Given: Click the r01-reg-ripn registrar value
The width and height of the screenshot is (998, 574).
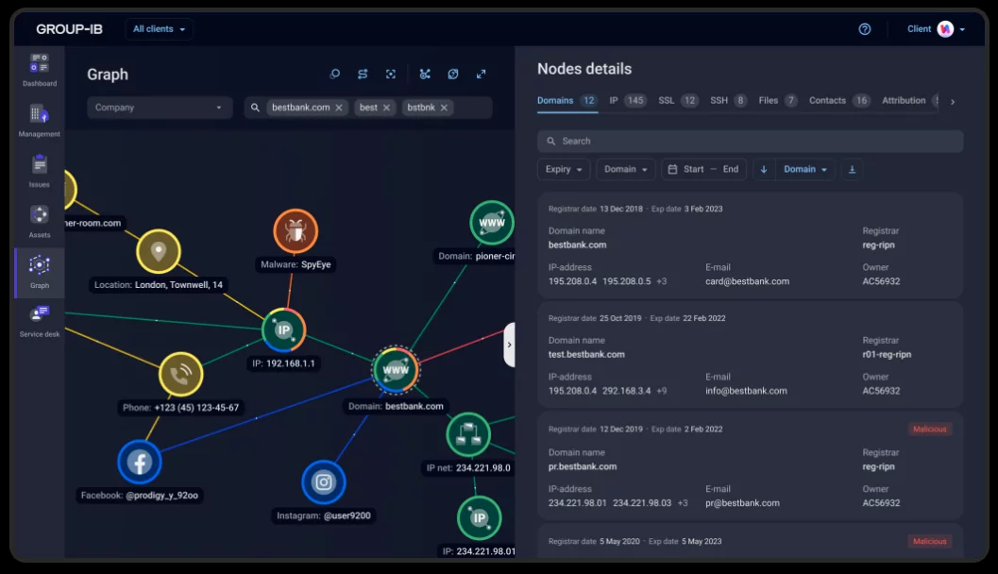Looking at the screenshot, I should coord(887,354).
